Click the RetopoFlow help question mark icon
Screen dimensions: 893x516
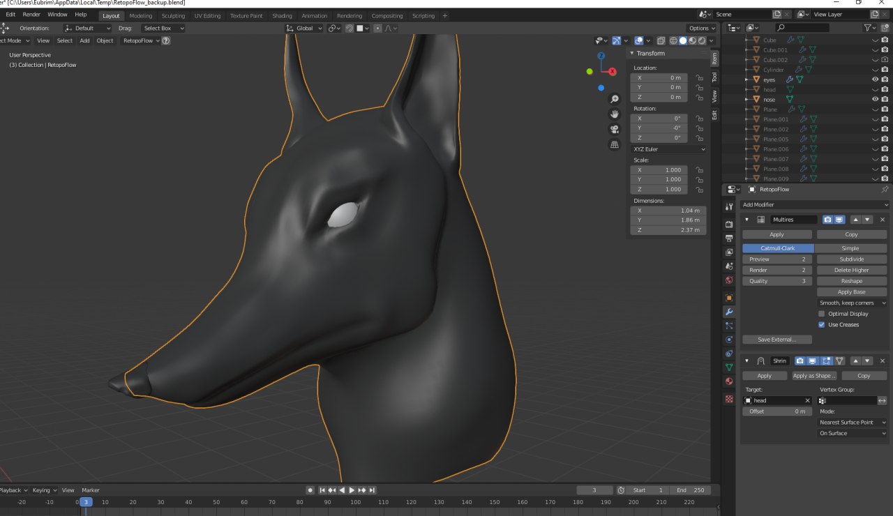[x=166, y=40]
